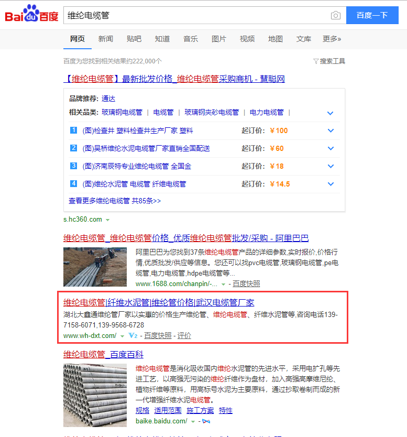
Task: Open the 武汉电缆管厂家 result title
Action: [159, 302]
